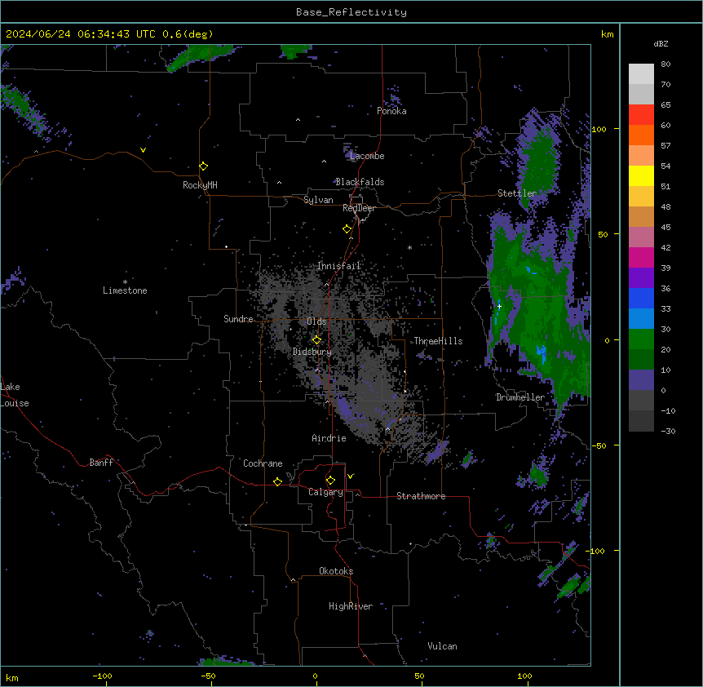
Task: Click the yellow marker near RockyMH
Action: tap(204, 166)
